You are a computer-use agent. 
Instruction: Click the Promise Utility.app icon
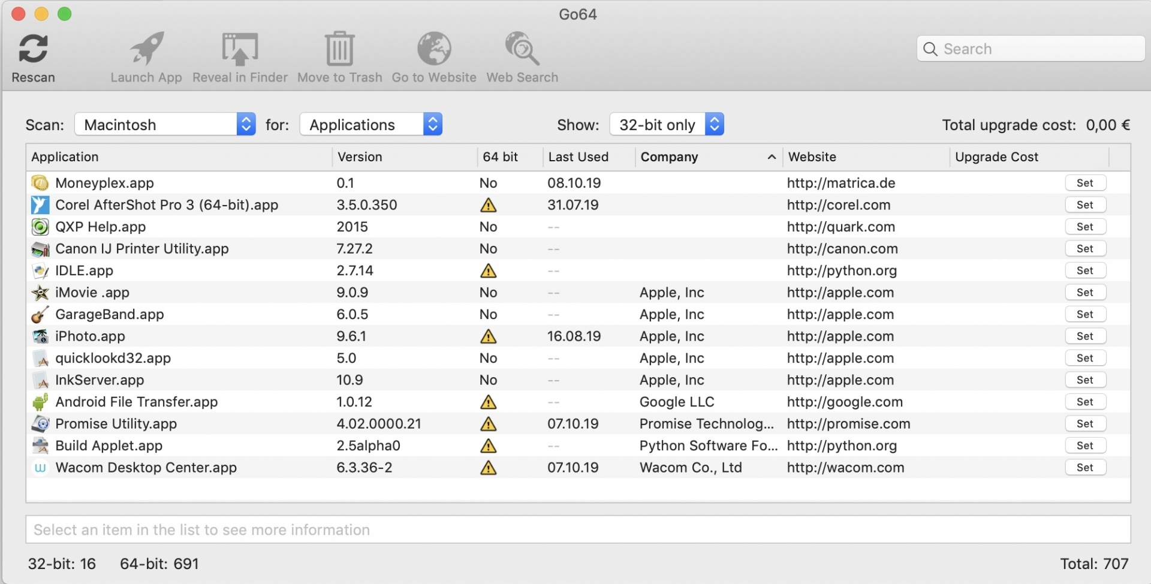pos(40,424)
